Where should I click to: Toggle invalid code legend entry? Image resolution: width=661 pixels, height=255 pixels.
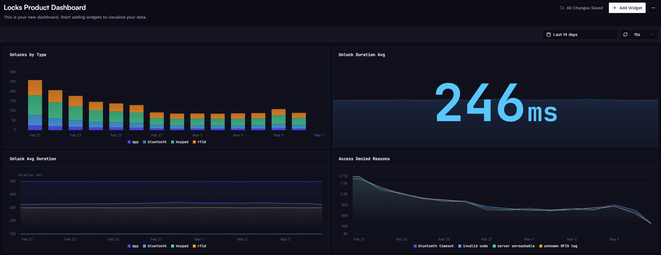(x=473, y=246)
